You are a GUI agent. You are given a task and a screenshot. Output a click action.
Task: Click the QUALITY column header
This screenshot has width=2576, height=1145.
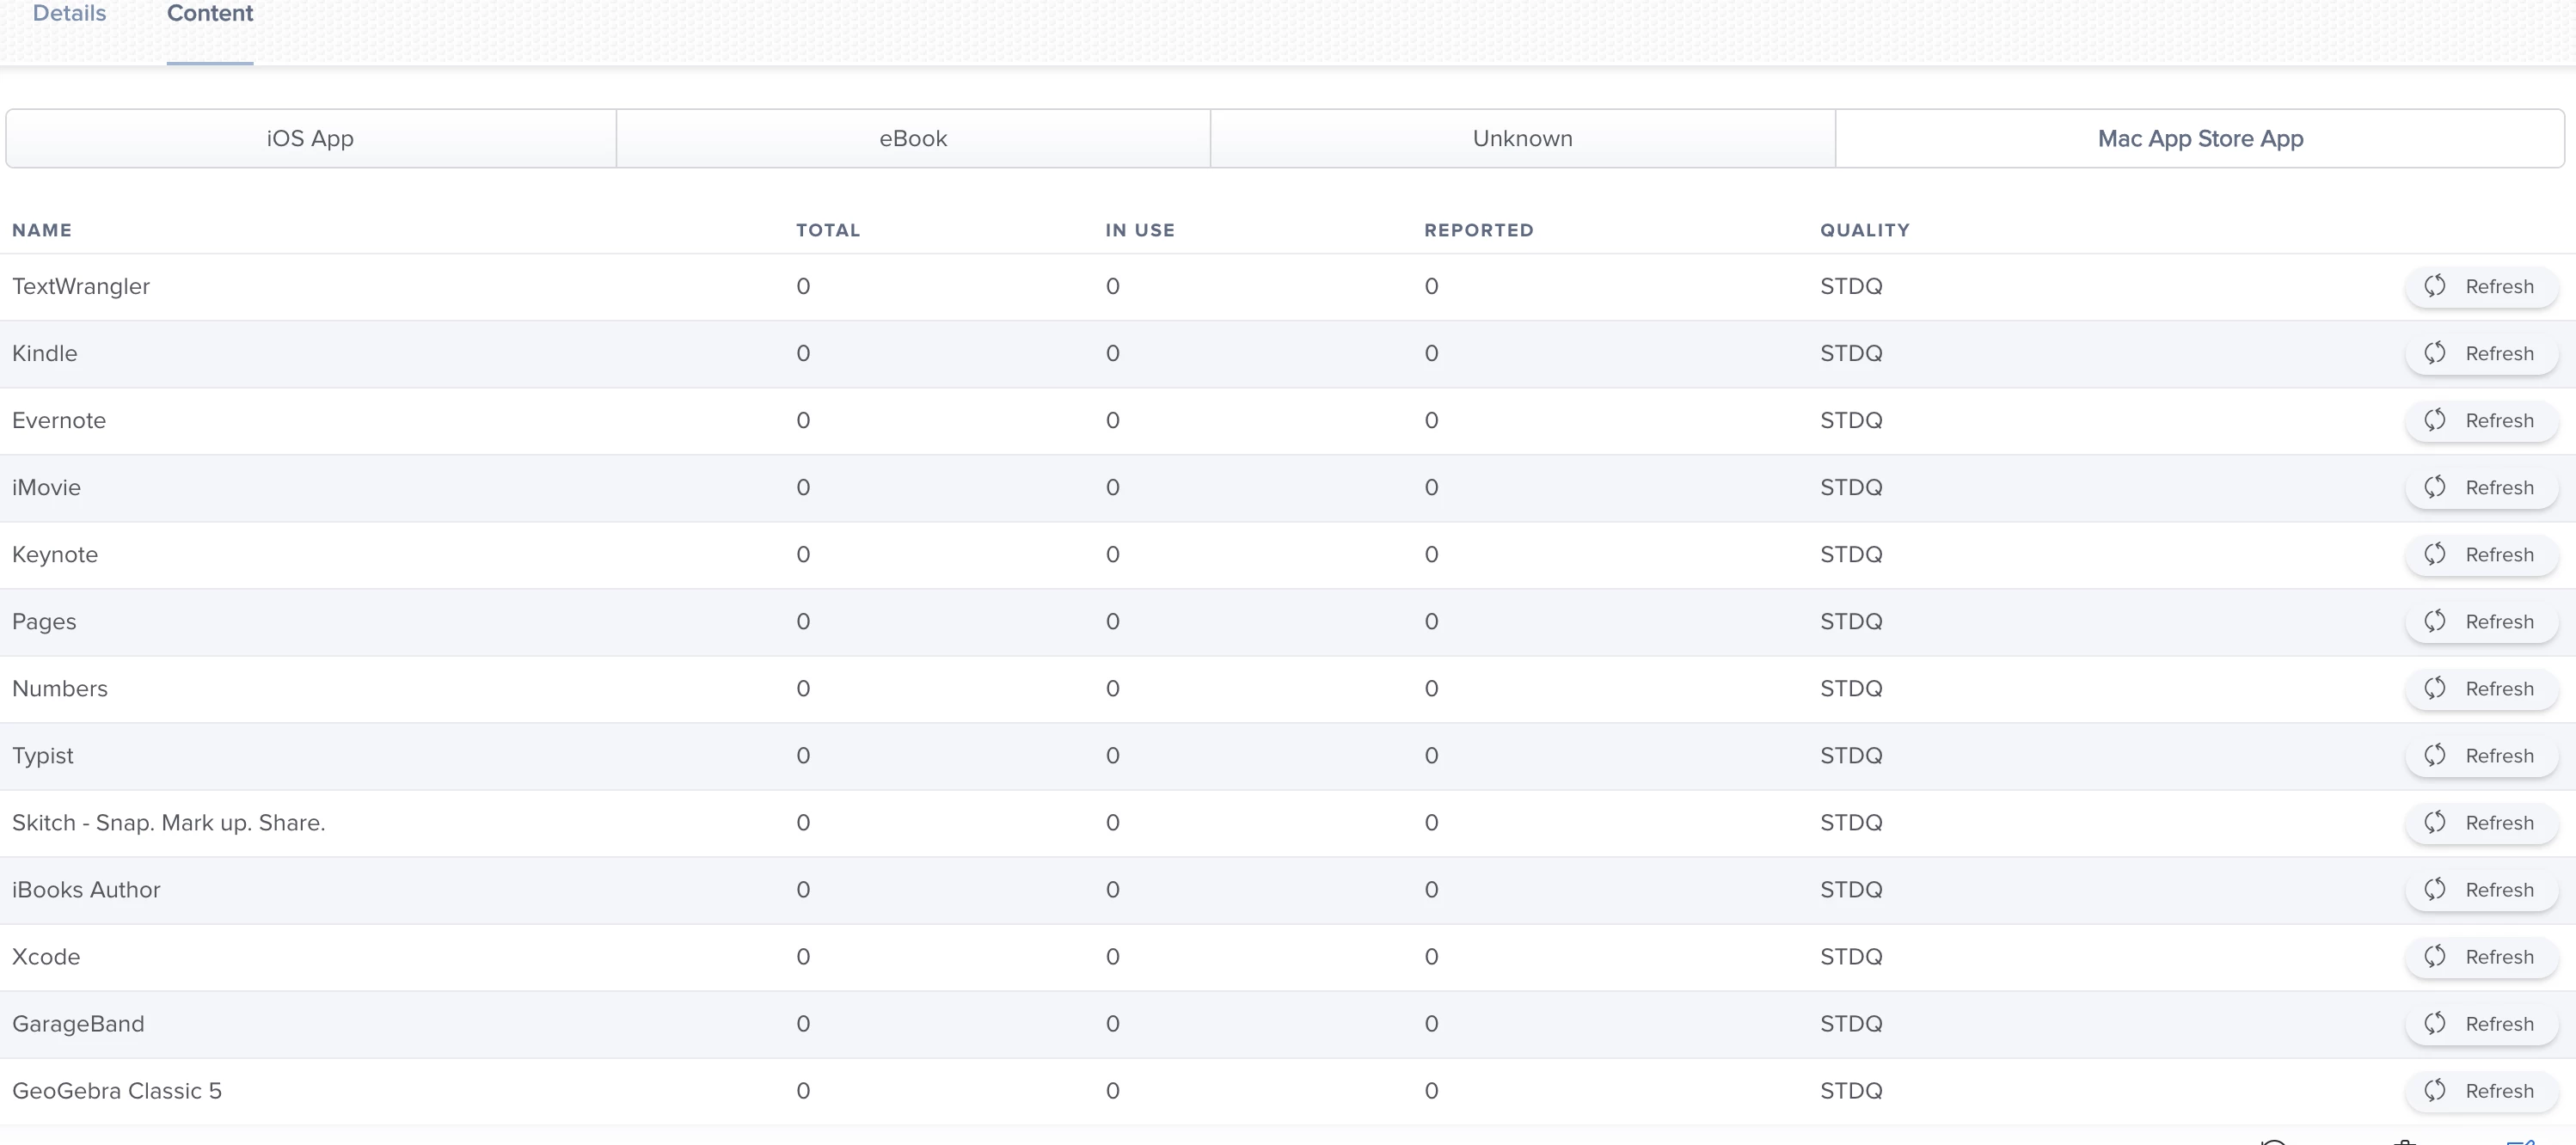tap(1865, 230)
